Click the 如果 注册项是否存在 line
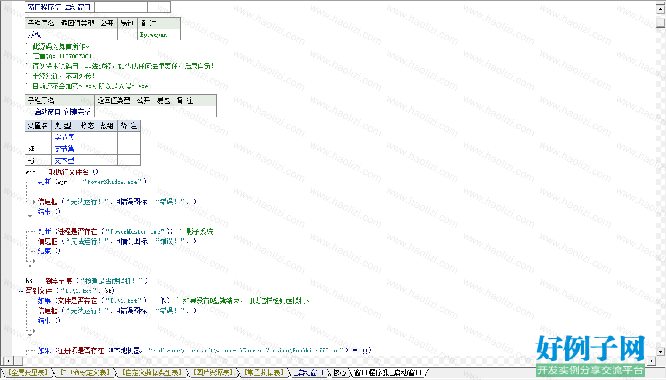This screenshot has height=380, width=666. coord(205,350)
